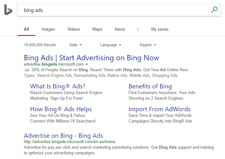This screenshot has height=159, width=225.
Task: Open My saves
Action: point(160,29)
